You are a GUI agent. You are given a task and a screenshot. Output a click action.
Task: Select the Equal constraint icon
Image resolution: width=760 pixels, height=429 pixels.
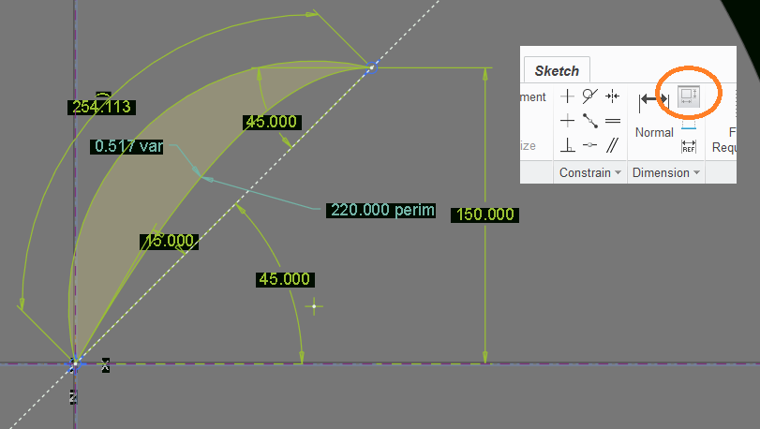pos(613,120)
